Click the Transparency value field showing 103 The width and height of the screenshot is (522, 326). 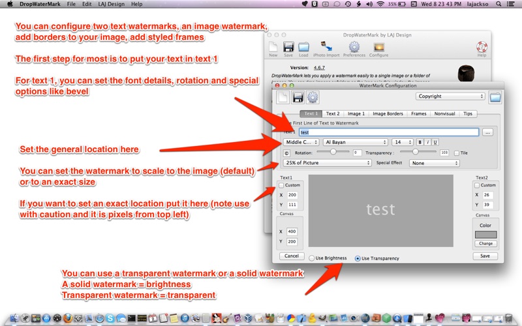pos(444,153)
